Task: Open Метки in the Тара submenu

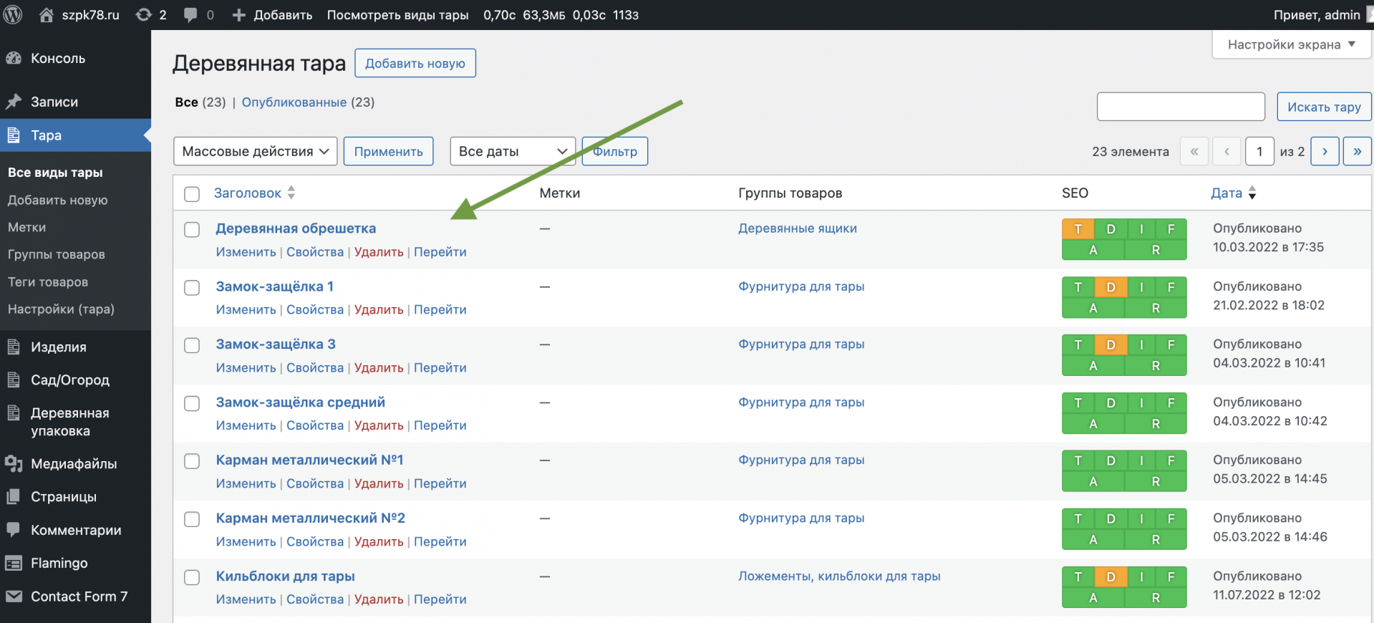Action: [x=26, y=228]
